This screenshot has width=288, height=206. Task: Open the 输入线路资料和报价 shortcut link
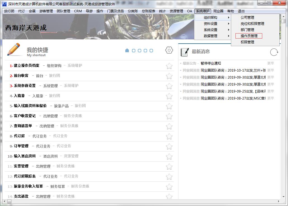pyautogui.click(x=30, y=106)
